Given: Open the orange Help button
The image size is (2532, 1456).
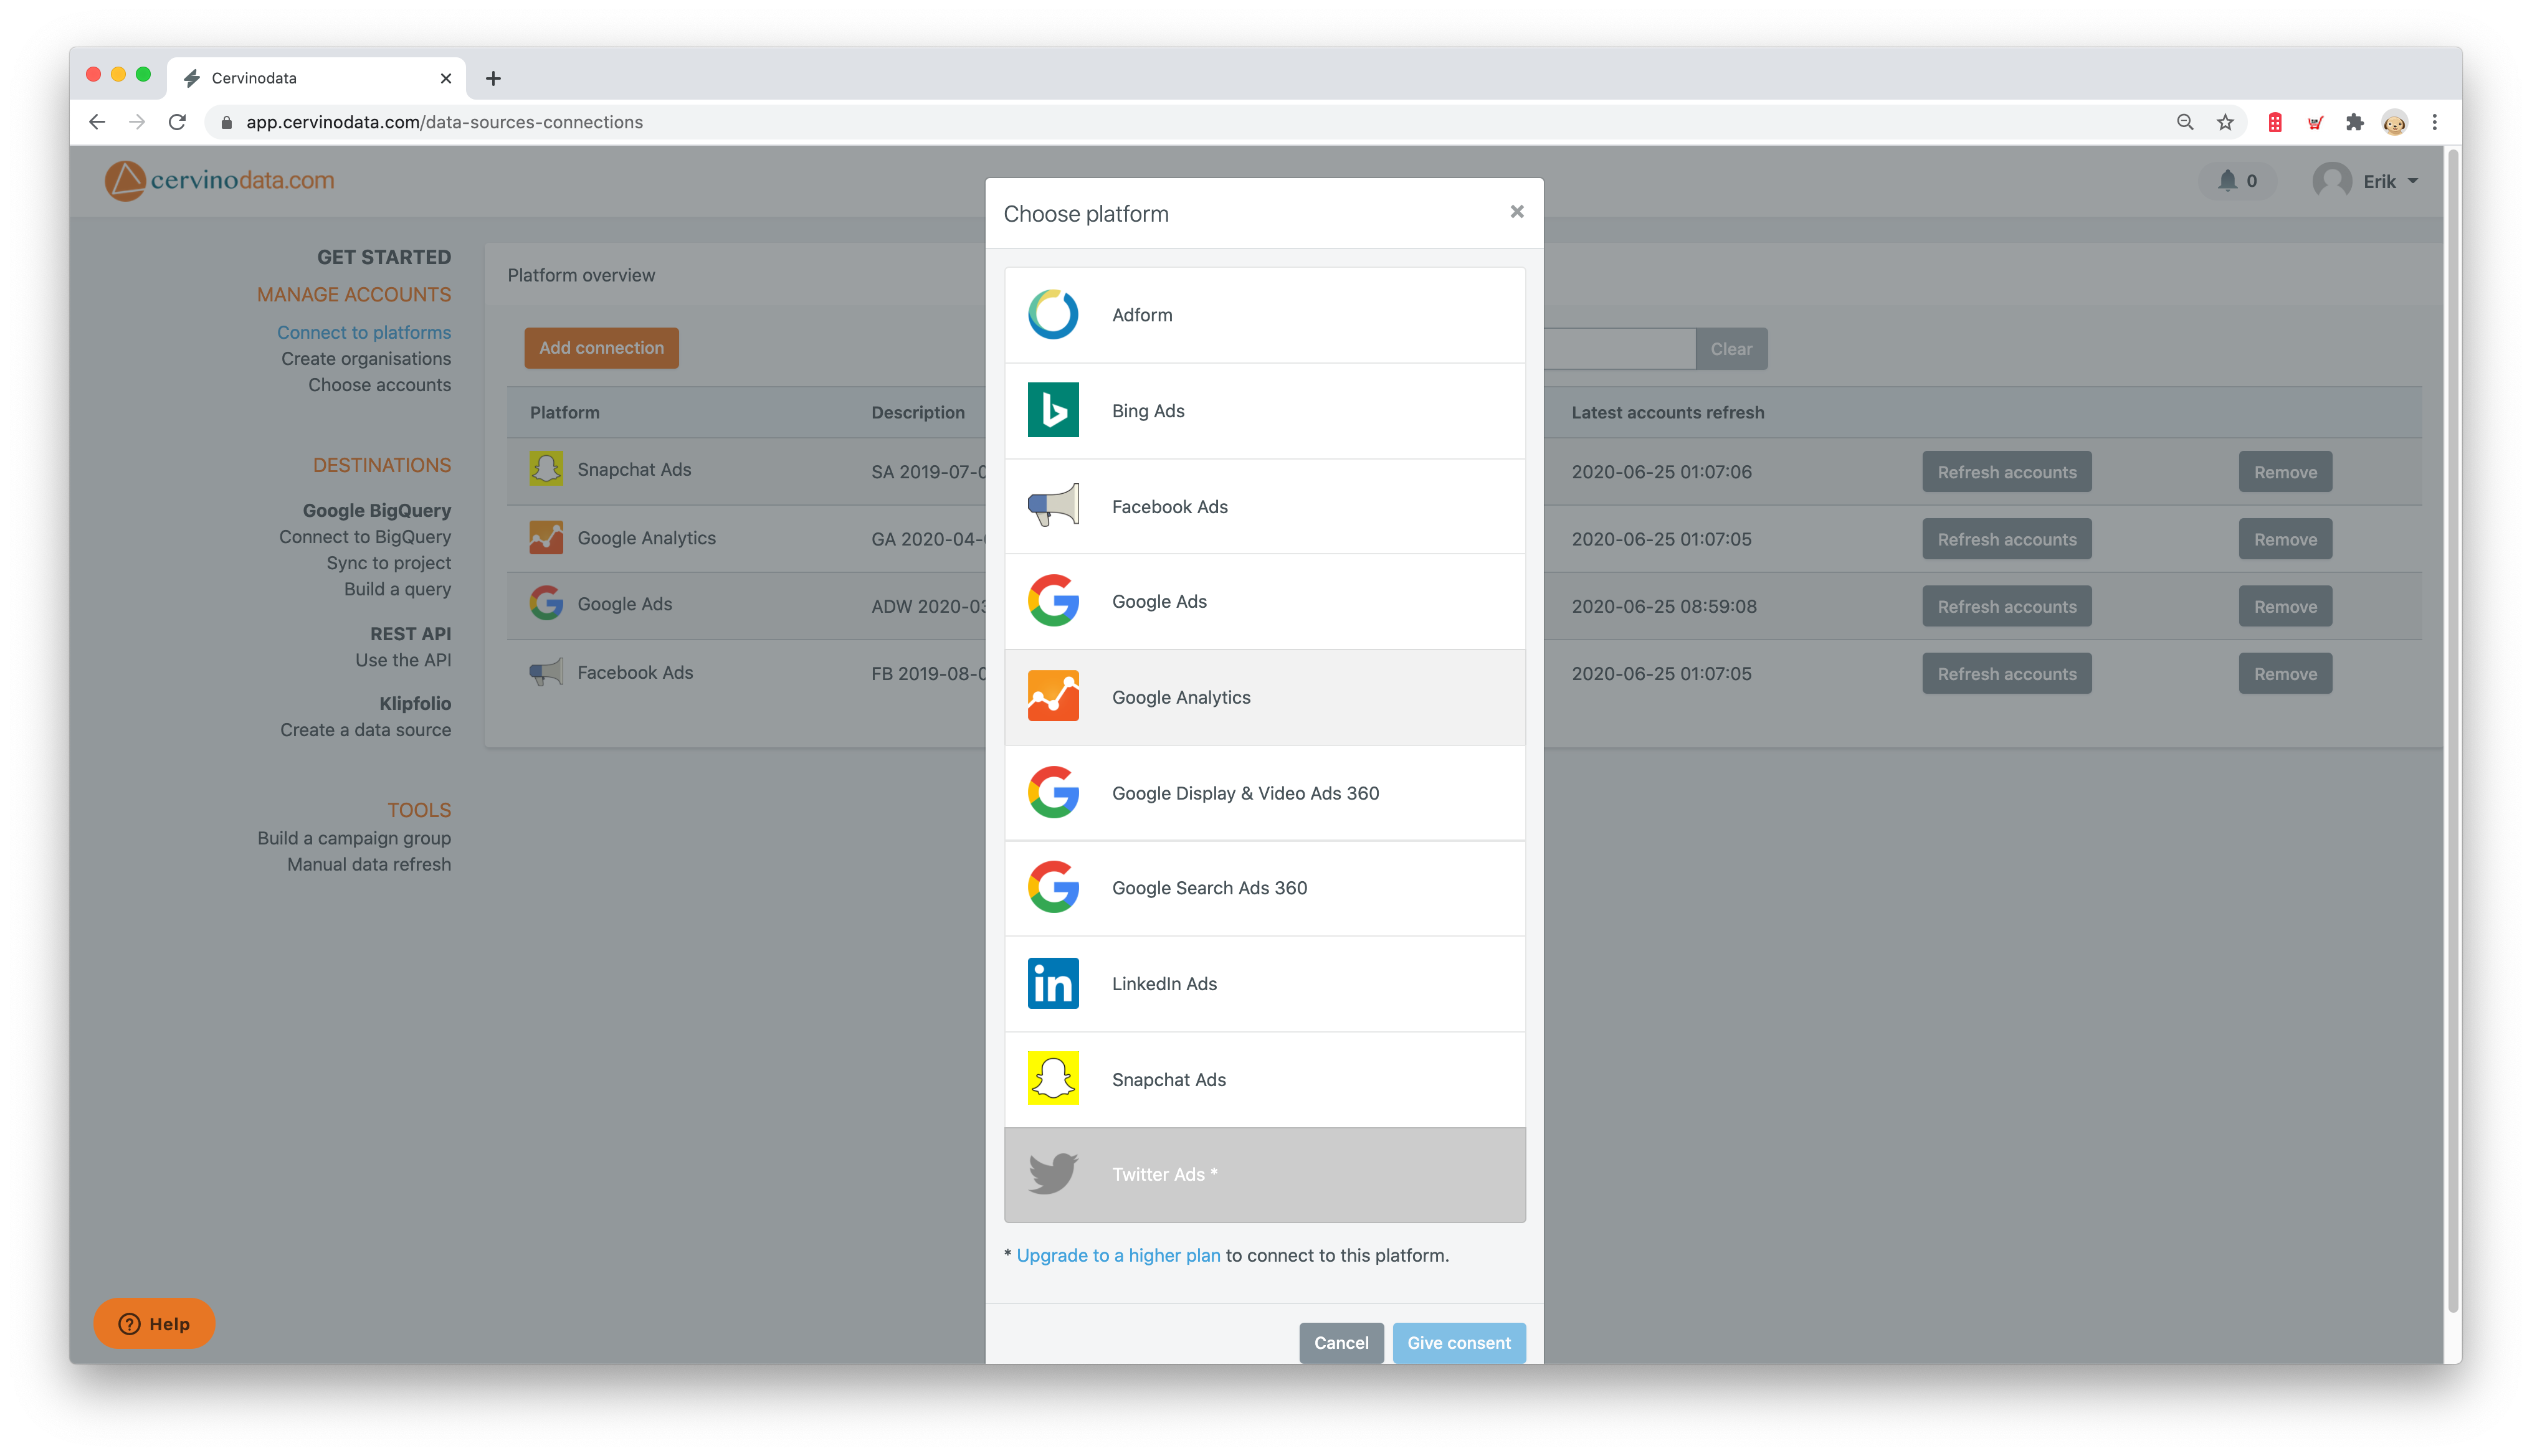Looking at the screenshot, I should click(154, 1324).
